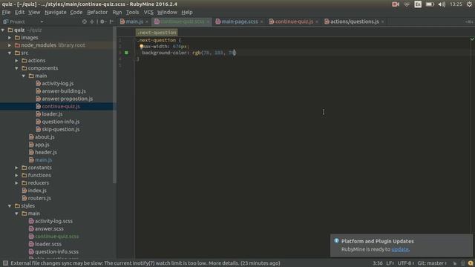Close the main.js editor tab
Screen dimensions: 475x267
coord(147,22)
